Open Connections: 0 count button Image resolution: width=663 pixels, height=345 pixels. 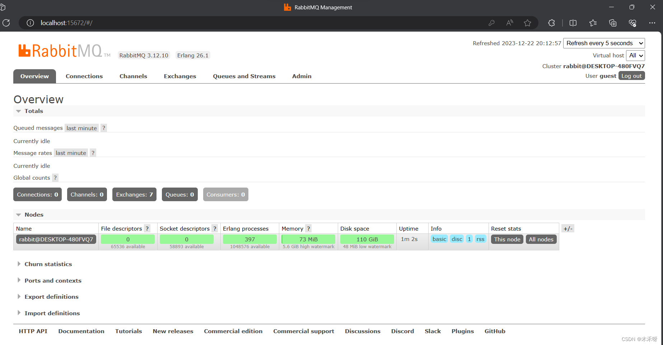[x=37, y=194]
